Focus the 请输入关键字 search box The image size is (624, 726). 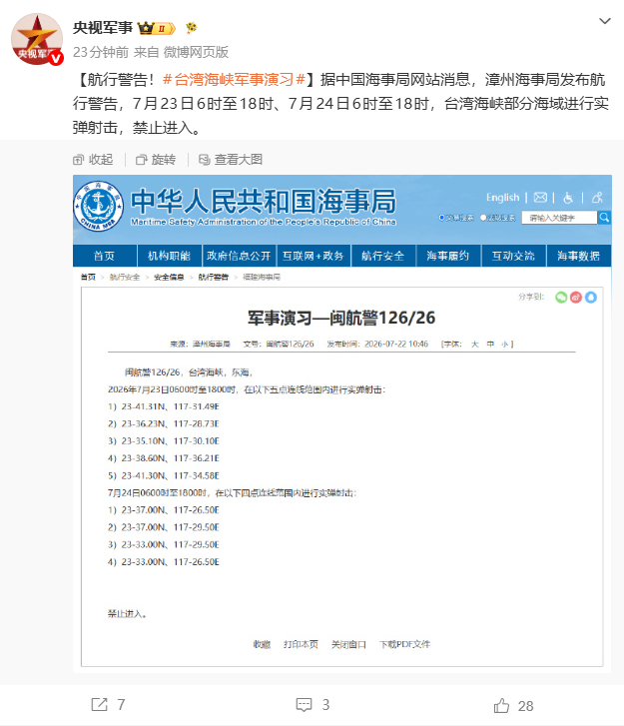coord(559,218)
